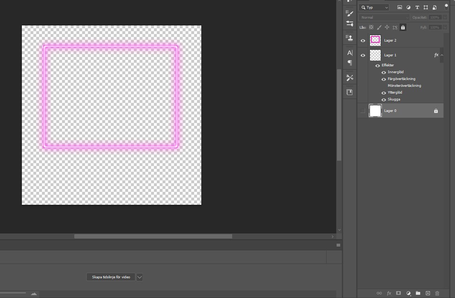This screenshot has height=298, width=455.
Task: Select the Lager 2 layer thumbnail
Action: 375,41
